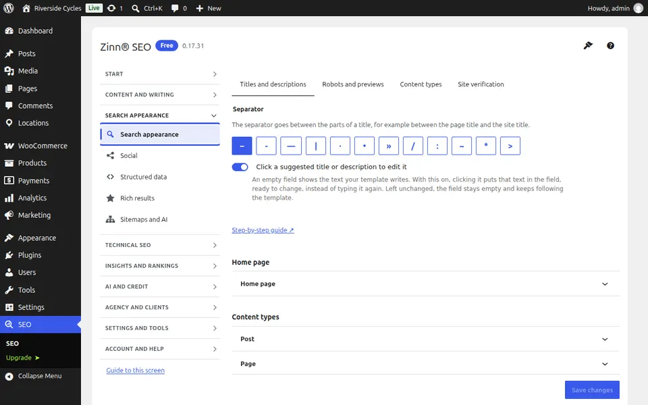Click the WordPress logo in the admin bar

[x=8, y=8]
